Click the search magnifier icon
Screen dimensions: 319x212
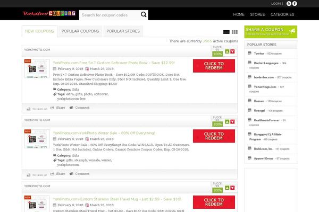click(144, 15)
